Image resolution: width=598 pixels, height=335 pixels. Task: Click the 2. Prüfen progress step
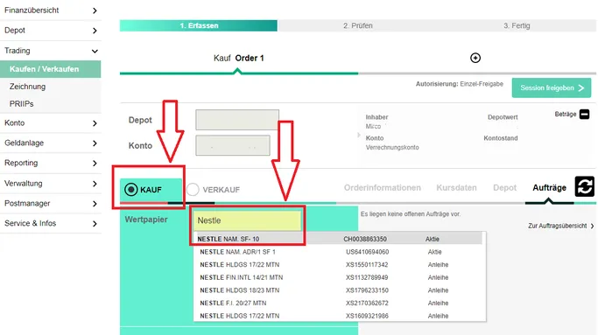[x=358, y=25]
